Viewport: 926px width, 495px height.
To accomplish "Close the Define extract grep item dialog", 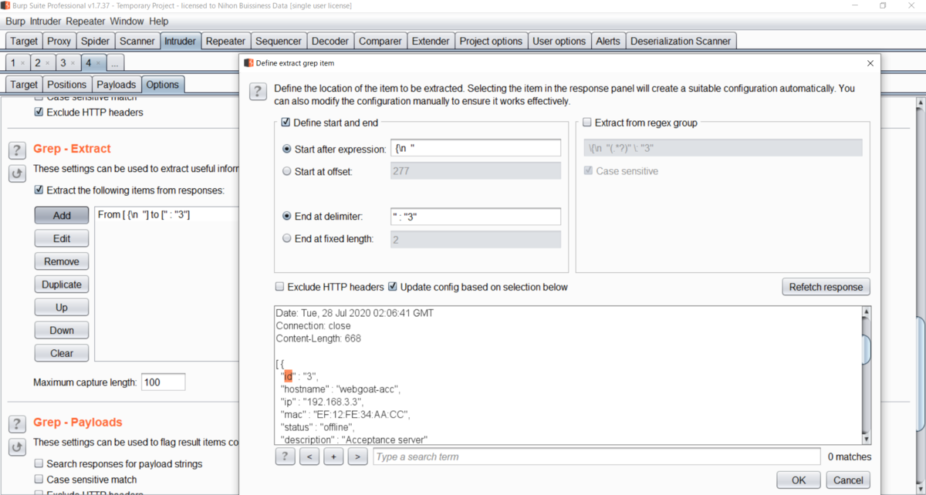I will coord(870,63).
